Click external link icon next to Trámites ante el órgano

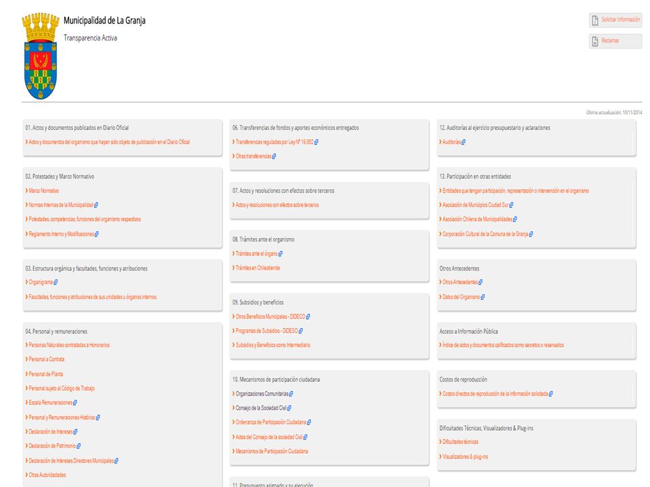point(280,254)
